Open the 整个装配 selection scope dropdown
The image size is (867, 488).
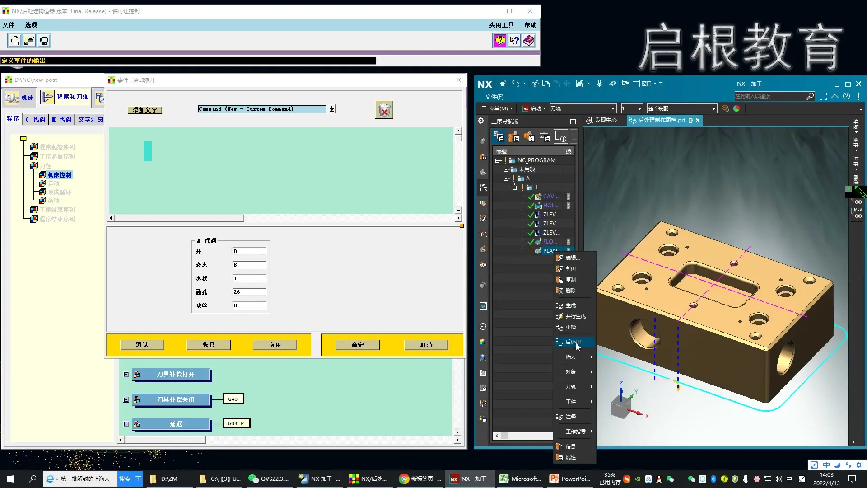(x=713, y=108)
